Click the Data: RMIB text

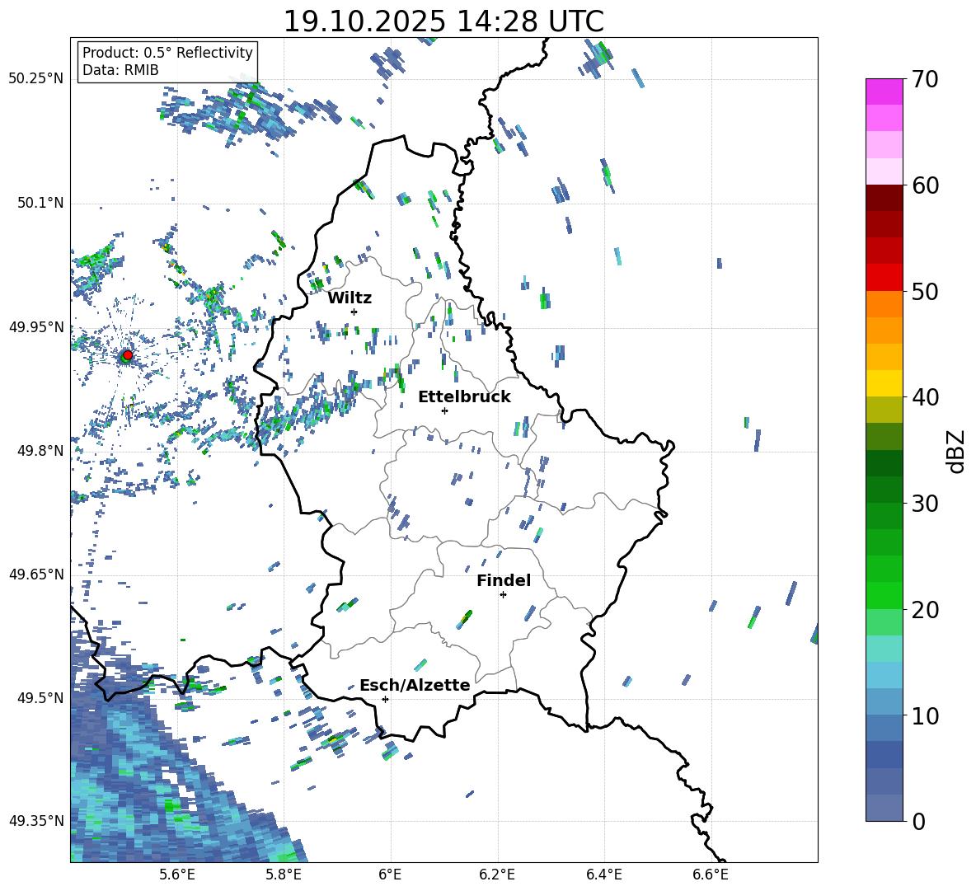[x=120, y=70]
